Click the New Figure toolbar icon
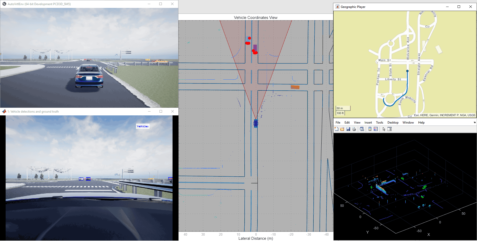 (x=336, y=129)
